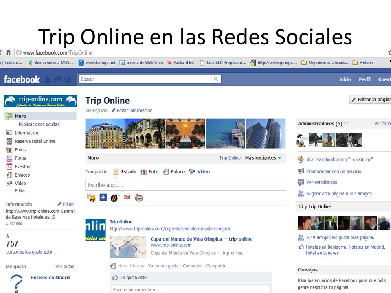Viewport: 391px width, 293px height.
Task: Click the Buscar search field
Action: (x=145, y=79)
